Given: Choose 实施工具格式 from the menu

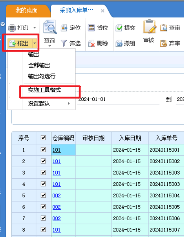Looking at the screenshot, I should coord(45,90).
